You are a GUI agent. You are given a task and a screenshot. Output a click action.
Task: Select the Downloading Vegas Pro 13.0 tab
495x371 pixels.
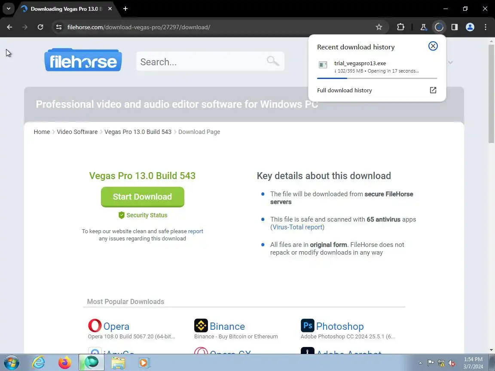coord(66,9)
